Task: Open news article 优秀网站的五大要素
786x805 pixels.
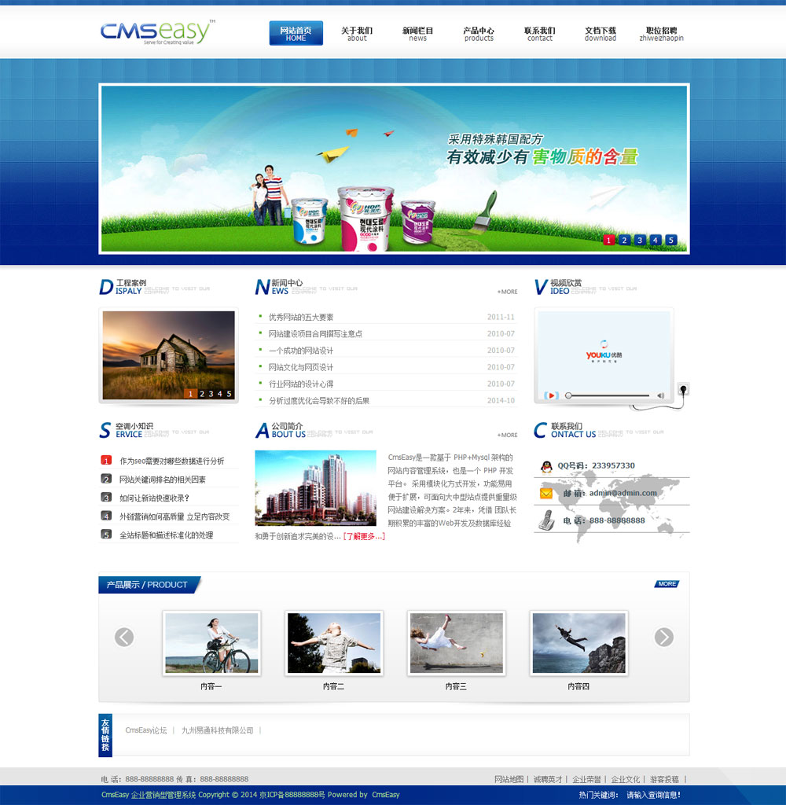Action: coord(301,318)
